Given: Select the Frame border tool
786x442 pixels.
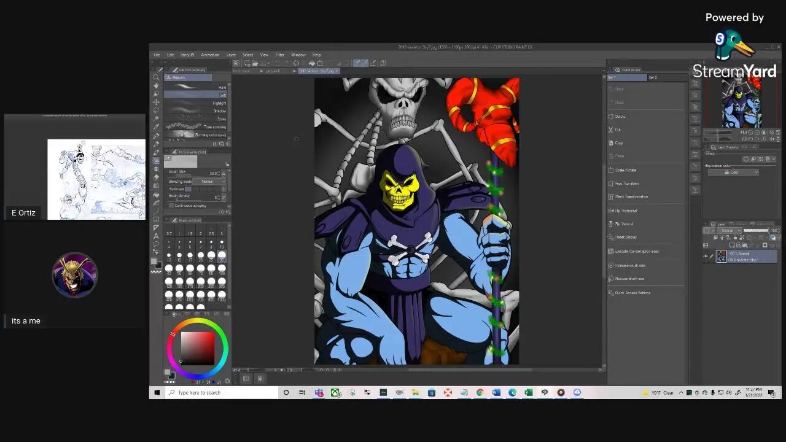Looking at the screenshot, I should click(157, 219).
